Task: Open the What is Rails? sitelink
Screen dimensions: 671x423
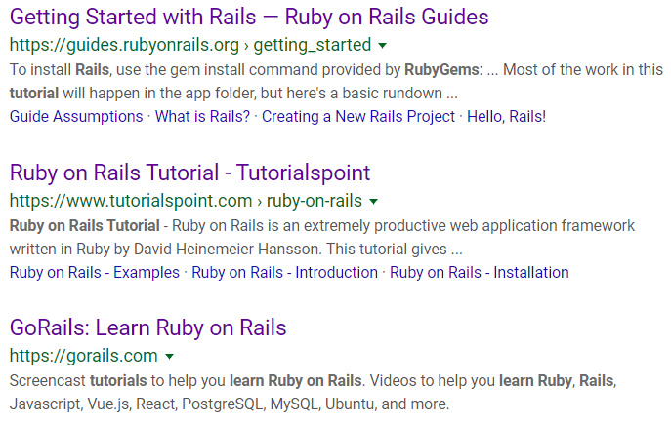Action: (x=202, y=116)
